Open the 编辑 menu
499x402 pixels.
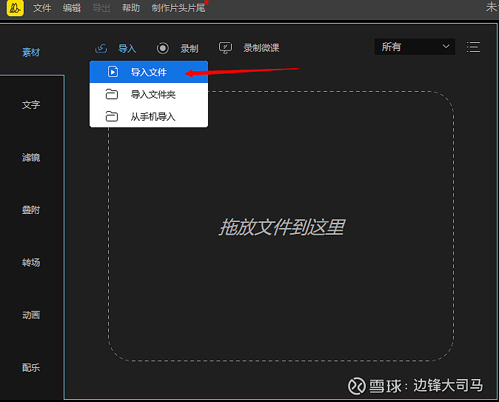click(72, 7)
